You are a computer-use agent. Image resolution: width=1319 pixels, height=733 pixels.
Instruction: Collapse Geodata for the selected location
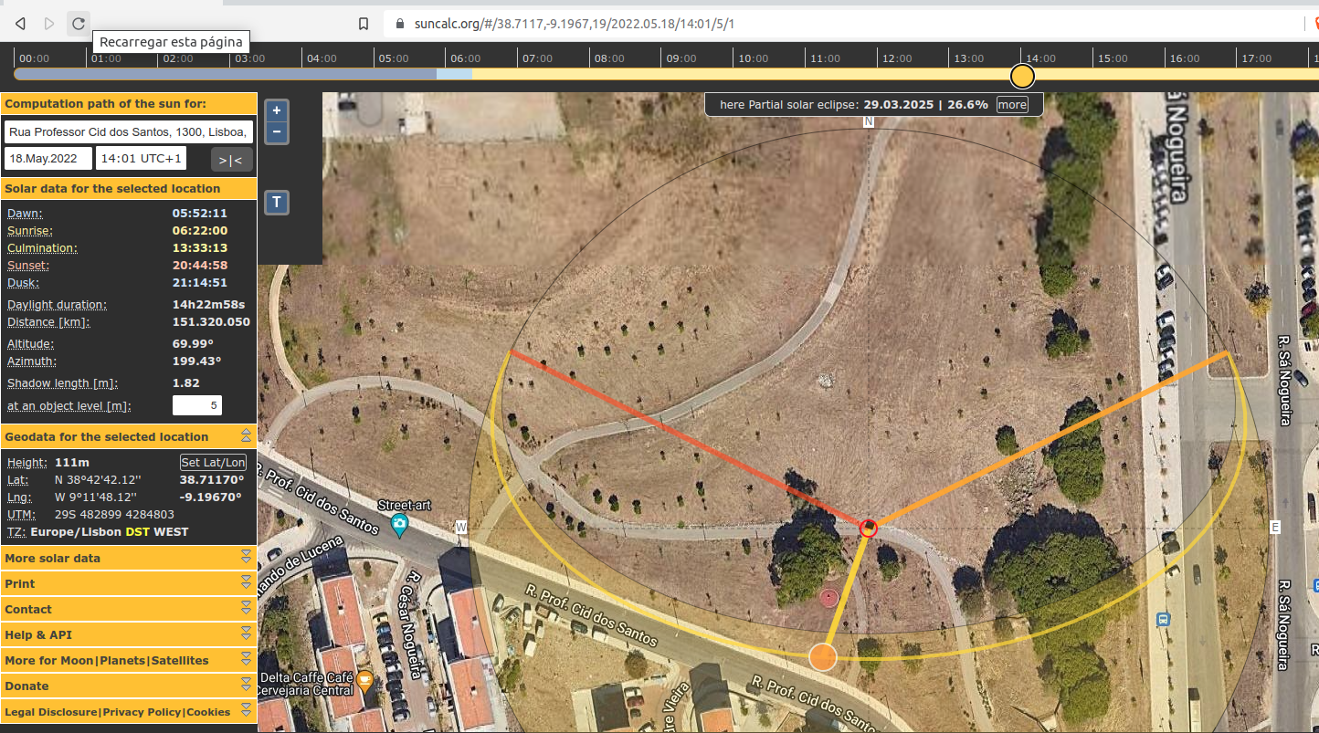coord(246,436)
